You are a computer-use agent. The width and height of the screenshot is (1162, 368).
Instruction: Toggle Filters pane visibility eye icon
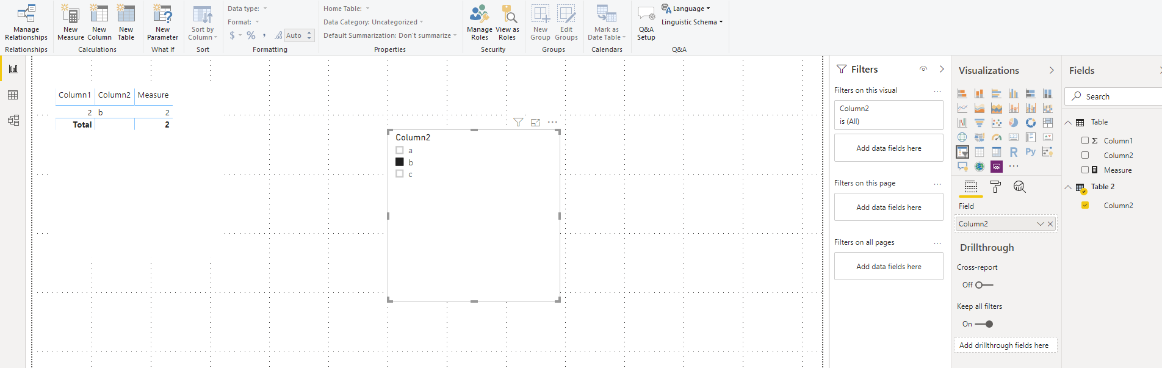coord(923,69)
